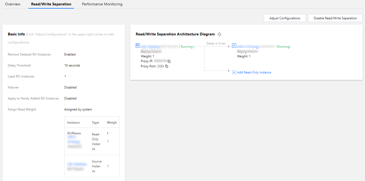Click the Basic Info heading

point(16,34)
